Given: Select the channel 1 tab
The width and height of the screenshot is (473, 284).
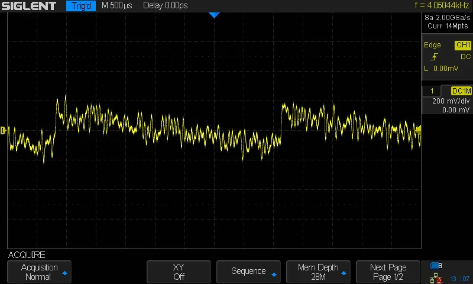Looking at the screenshot, I should [432, 91].
